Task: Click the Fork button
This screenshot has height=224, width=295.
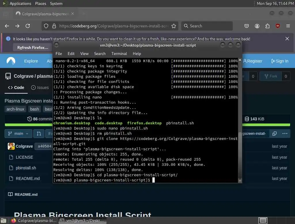Action: tap(271, 76)
